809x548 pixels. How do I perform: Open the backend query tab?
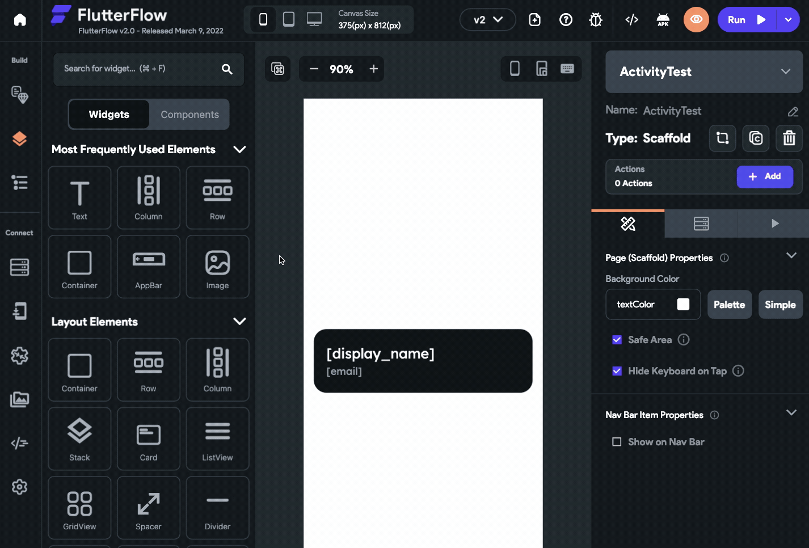coord(701,224)
